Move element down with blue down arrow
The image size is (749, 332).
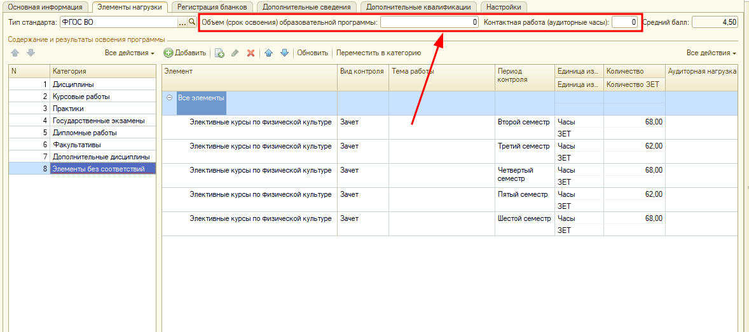(284, 53)
